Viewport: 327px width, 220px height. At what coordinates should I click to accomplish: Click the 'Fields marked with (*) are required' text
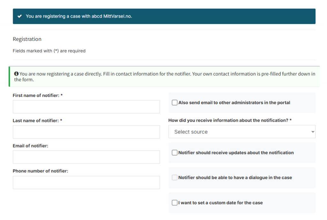(49, 51)
